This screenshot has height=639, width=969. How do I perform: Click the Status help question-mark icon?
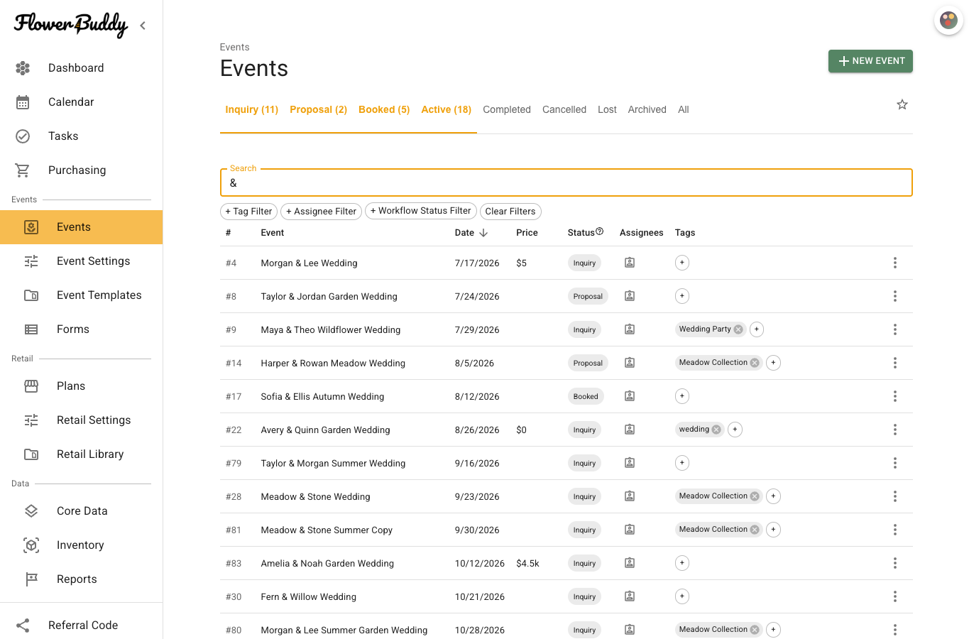pos(600,231)
